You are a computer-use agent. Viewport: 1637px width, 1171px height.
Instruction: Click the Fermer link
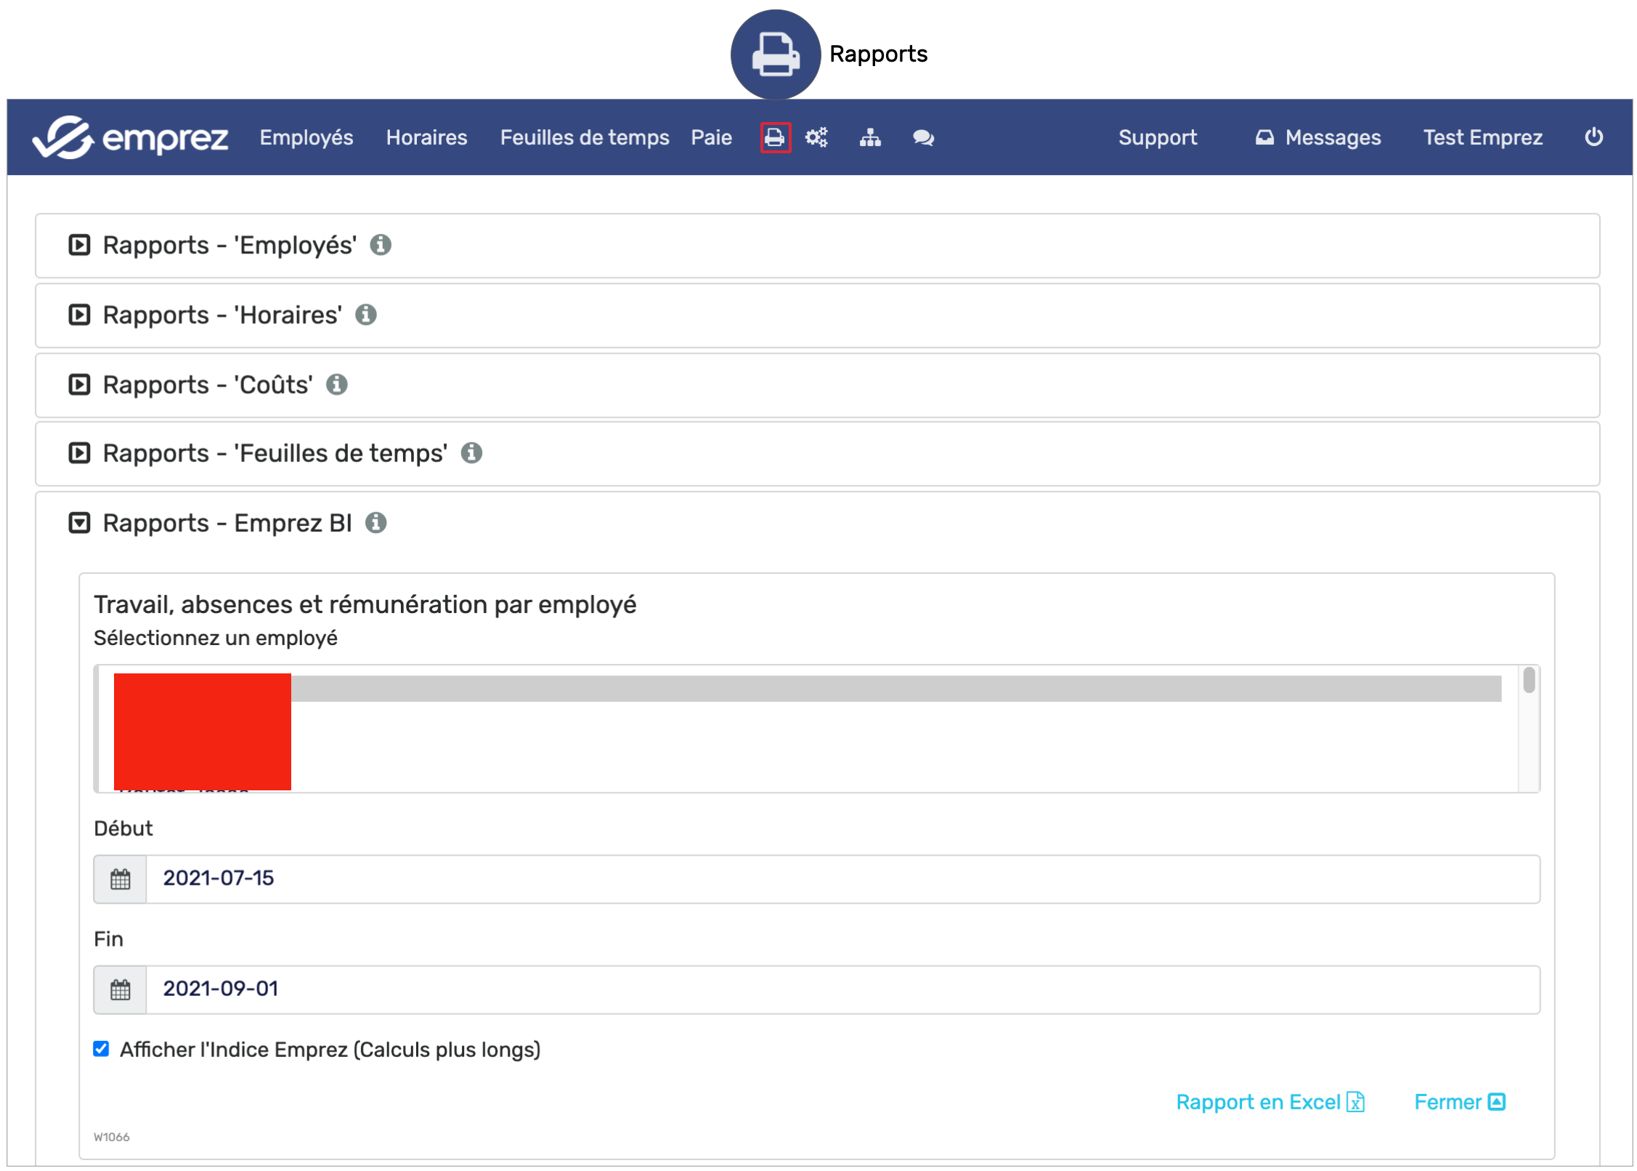click(x=1459, y=1102)
